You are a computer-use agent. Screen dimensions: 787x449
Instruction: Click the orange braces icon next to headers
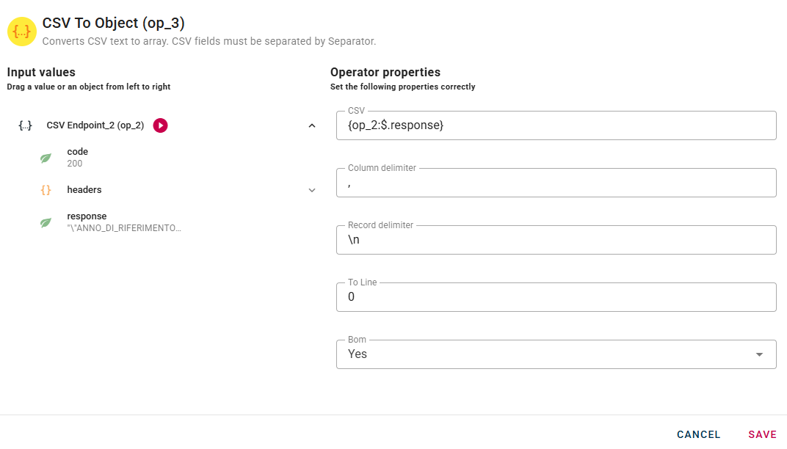click(x=46, y=190)
